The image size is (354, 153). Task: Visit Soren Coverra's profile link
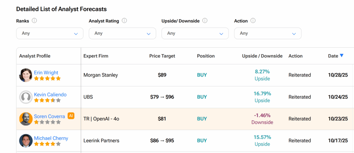point(49,116)
